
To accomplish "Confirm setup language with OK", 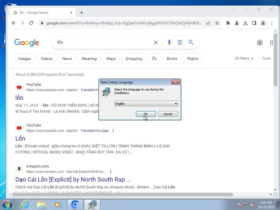I will [146, 114].
